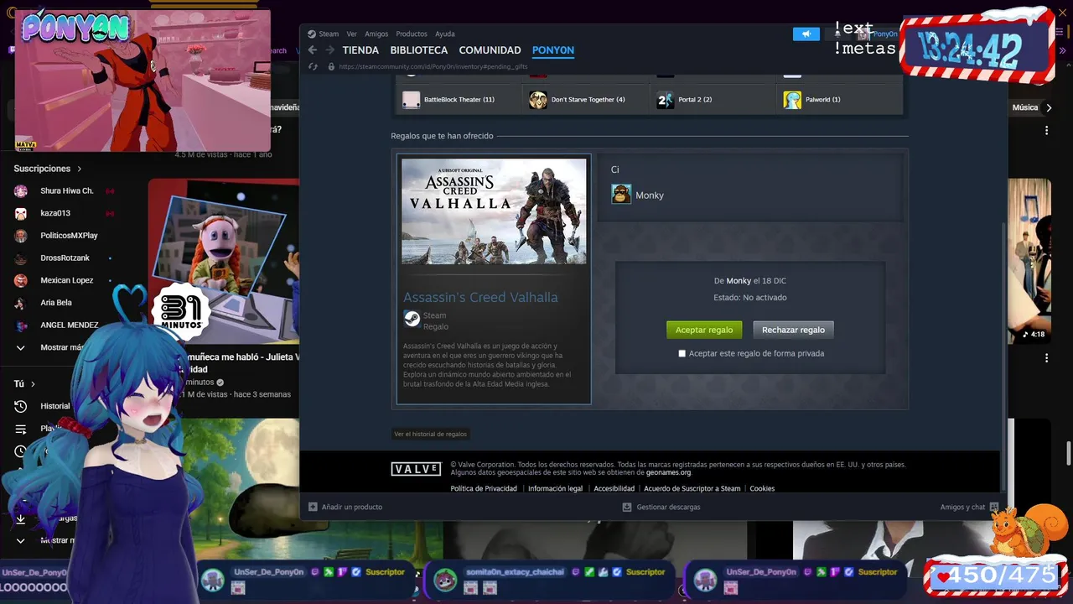Open the Productos menu
The height and width of the screenshot is (604, 1073).
click(412, 34)
